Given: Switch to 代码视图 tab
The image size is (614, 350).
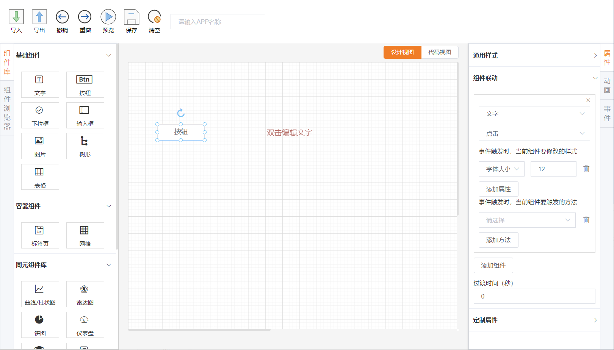Looking at the screenshot, I should (440, 52).
